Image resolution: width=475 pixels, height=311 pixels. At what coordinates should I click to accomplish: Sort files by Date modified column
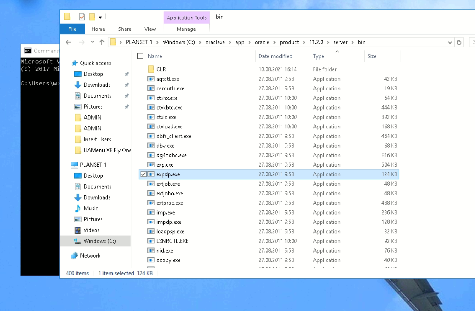275,56
